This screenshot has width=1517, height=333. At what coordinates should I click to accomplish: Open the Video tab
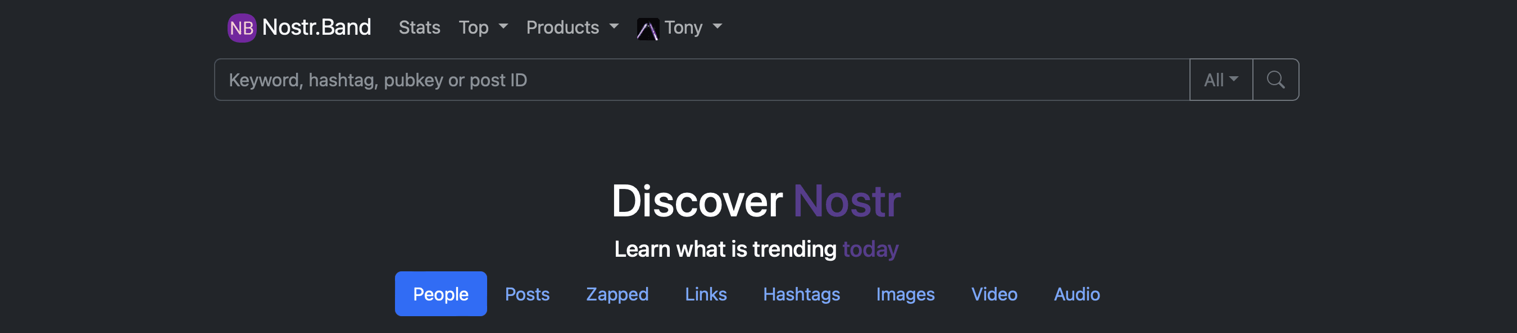[x=994, y=294]
